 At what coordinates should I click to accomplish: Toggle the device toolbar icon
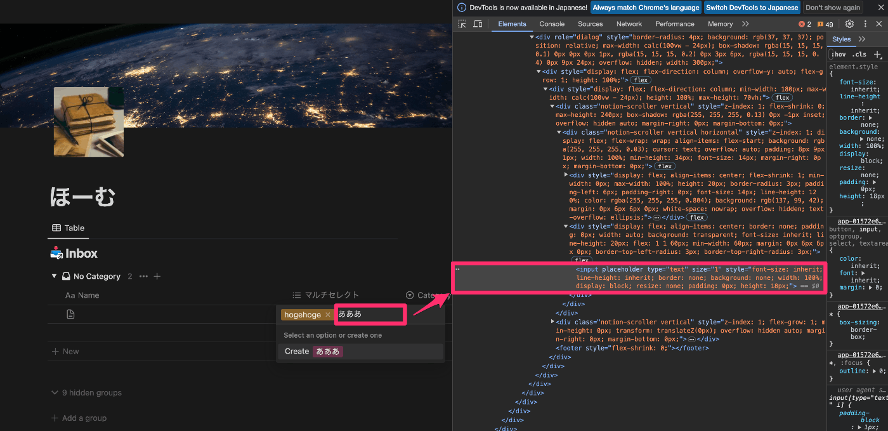click(478, 24)
